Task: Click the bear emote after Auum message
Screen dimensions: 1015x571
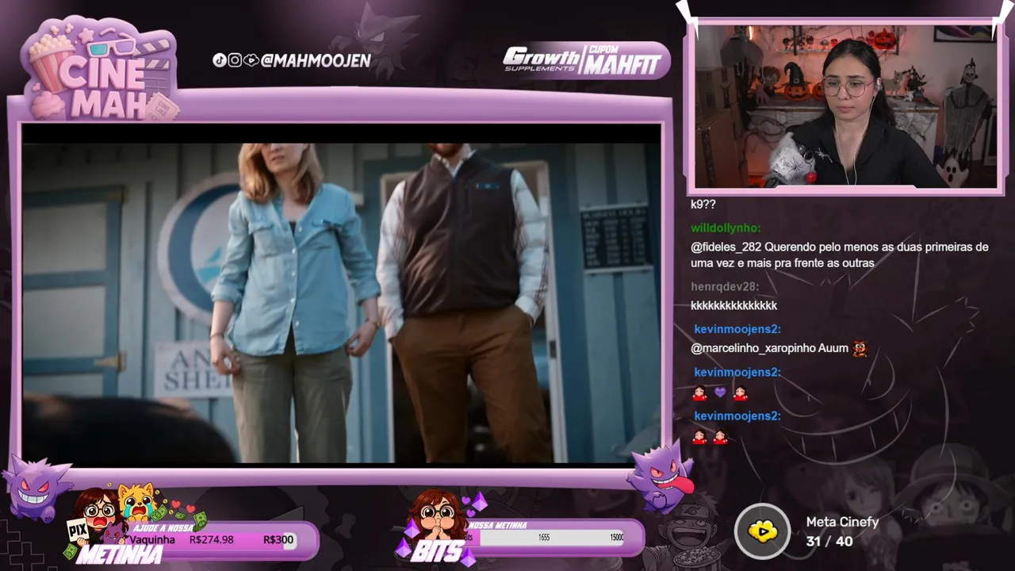Action: (x=860, y=348)
